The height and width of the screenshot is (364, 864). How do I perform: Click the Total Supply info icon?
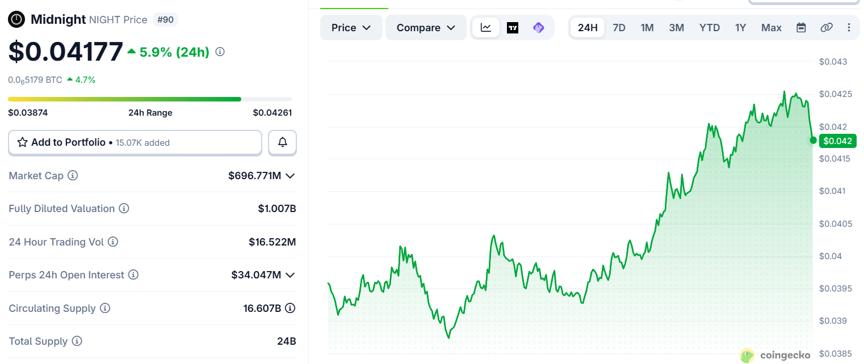click(x=77, y=341)
